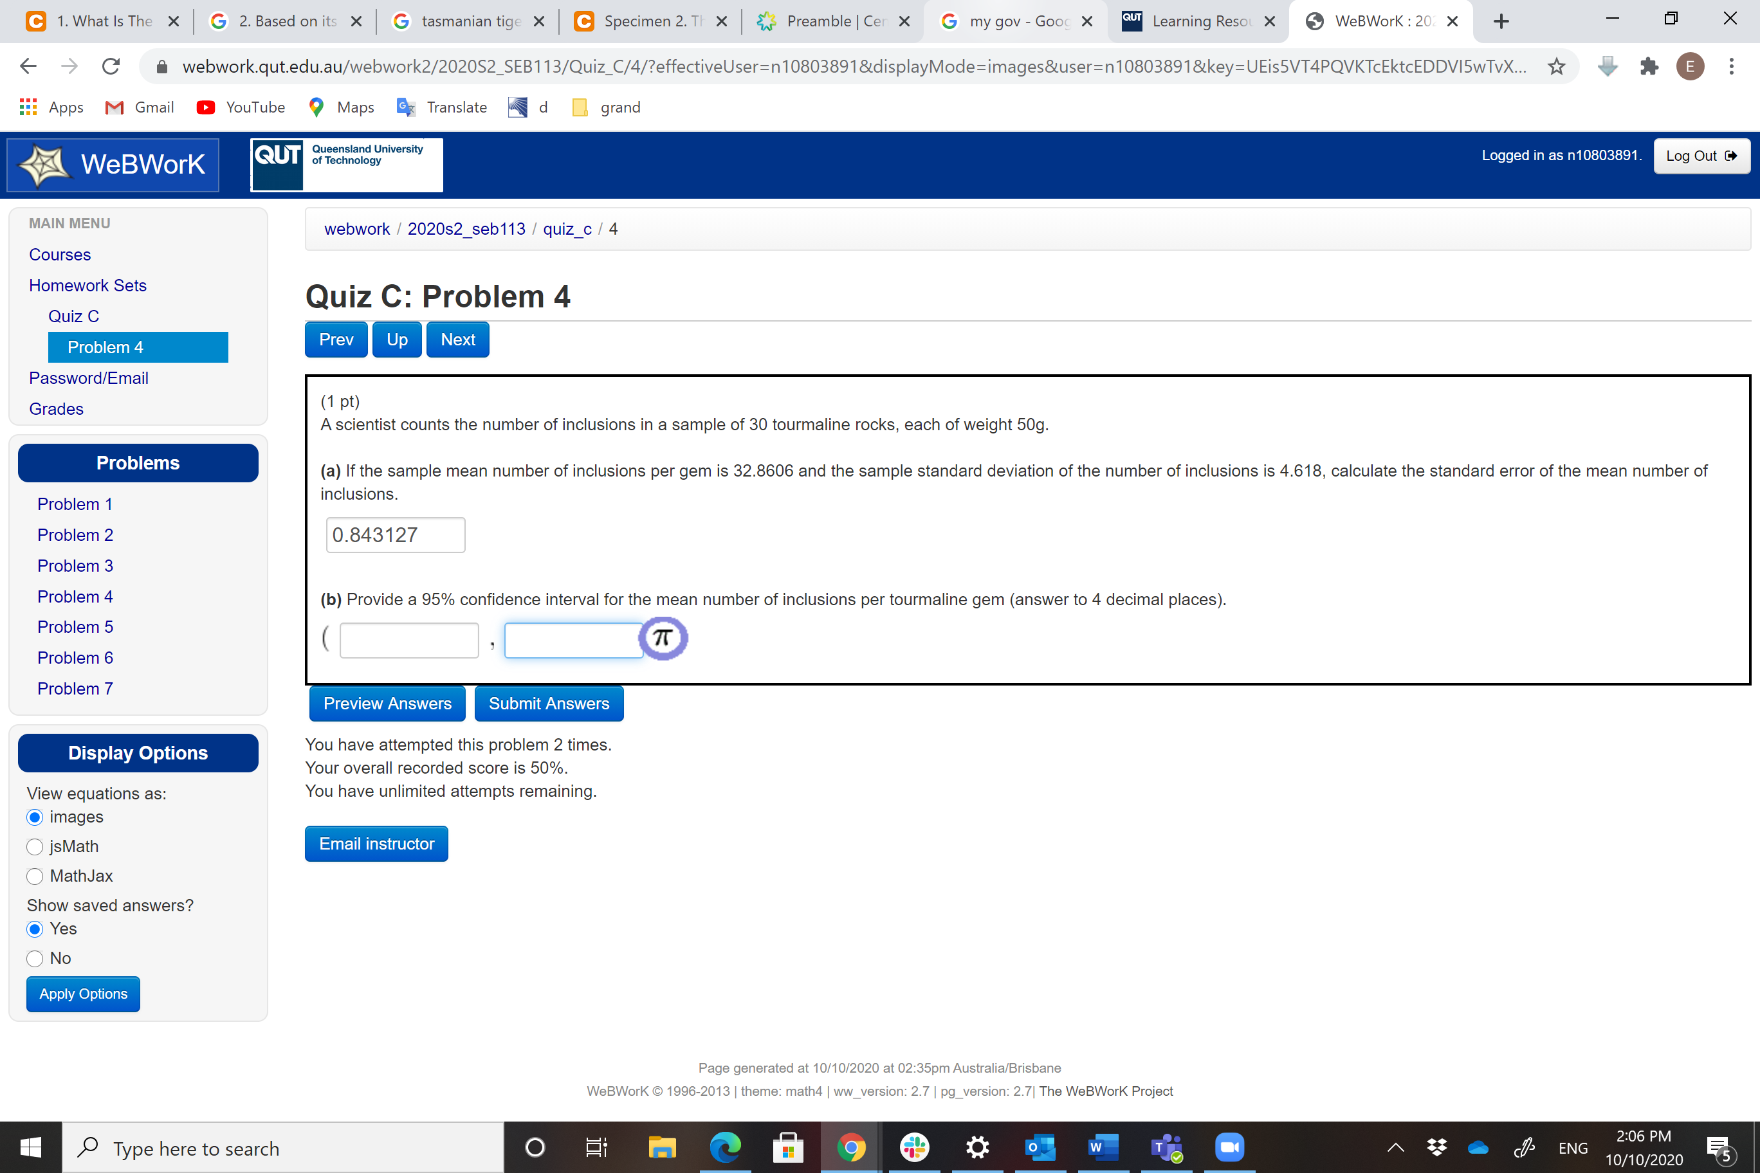Screen dimensions: 1760x1173
Task: Select jsMath equation display option
Action: click(35, 847)
